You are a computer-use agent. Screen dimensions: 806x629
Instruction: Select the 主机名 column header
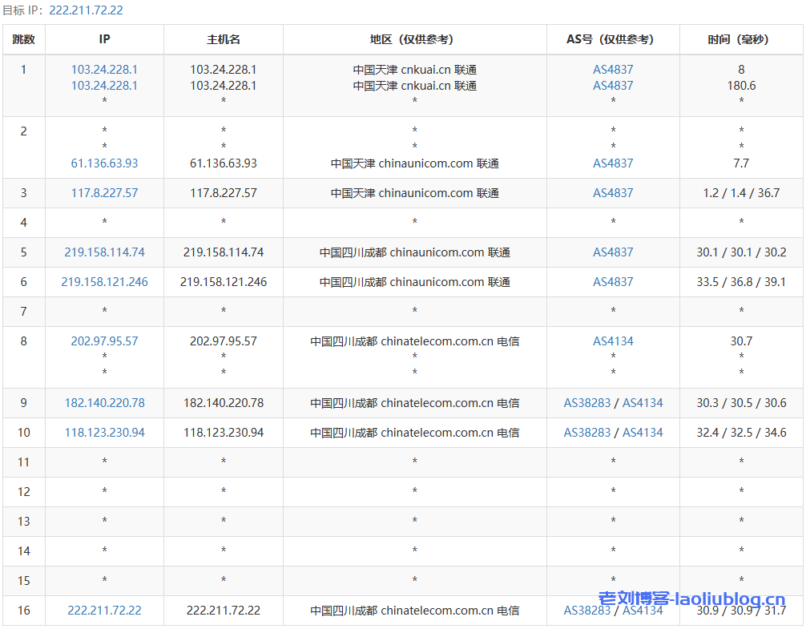[x=224, y=39]
